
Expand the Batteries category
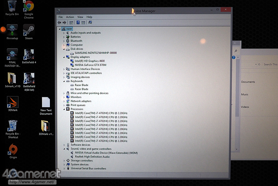click(64, 37)
